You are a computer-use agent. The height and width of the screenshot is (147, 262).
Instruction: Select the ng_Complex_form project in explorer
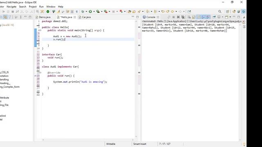10,87
